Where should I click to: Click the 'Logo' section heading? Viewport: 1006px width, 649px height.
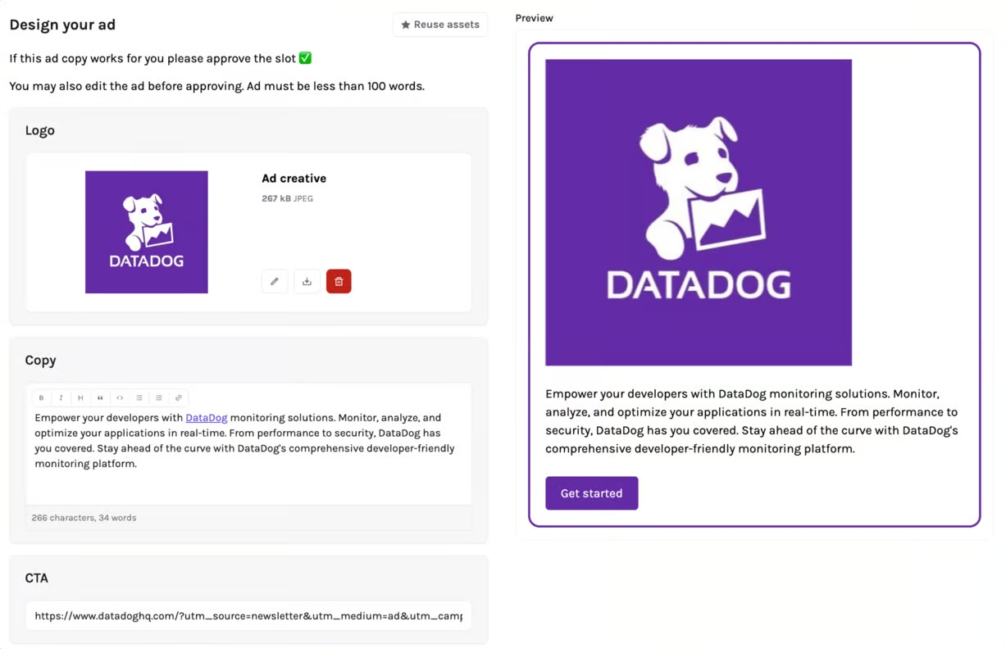[39, 130]
